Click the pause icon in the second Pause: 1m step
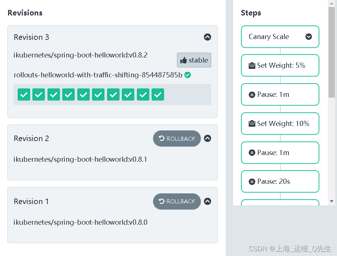Image resolution: width=337 pixels, height=256 pixels. coord(252,153)
